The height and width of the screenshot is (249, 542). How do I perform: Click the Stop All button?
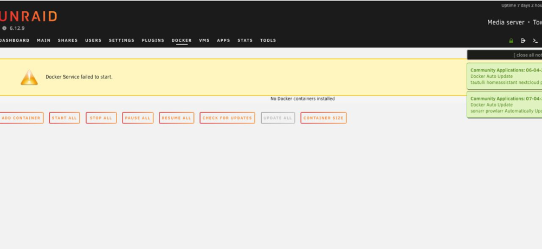tap(101, 118)
